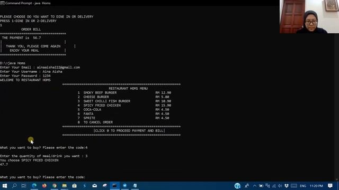Screen dimensions: 339x190
Task: Click the 'SMOKY BEEF BURGER' menu line
Action: tap(100, 93)
